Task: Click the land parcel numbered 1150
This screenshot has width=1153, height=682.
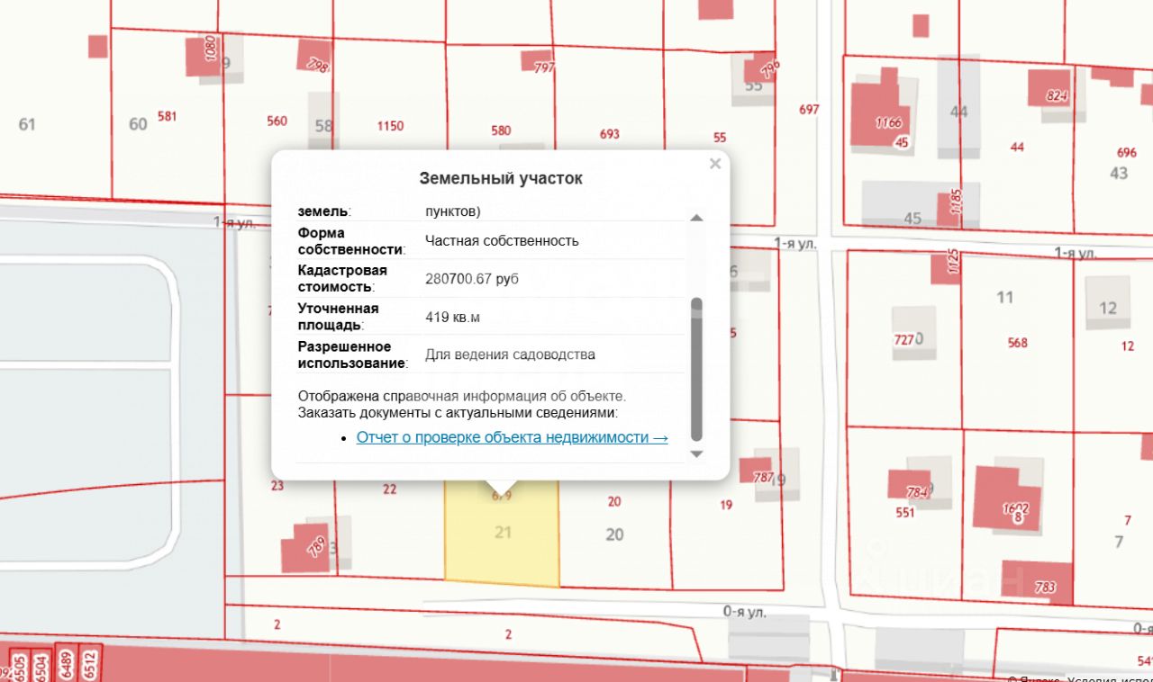Action: tap(390, 126)
